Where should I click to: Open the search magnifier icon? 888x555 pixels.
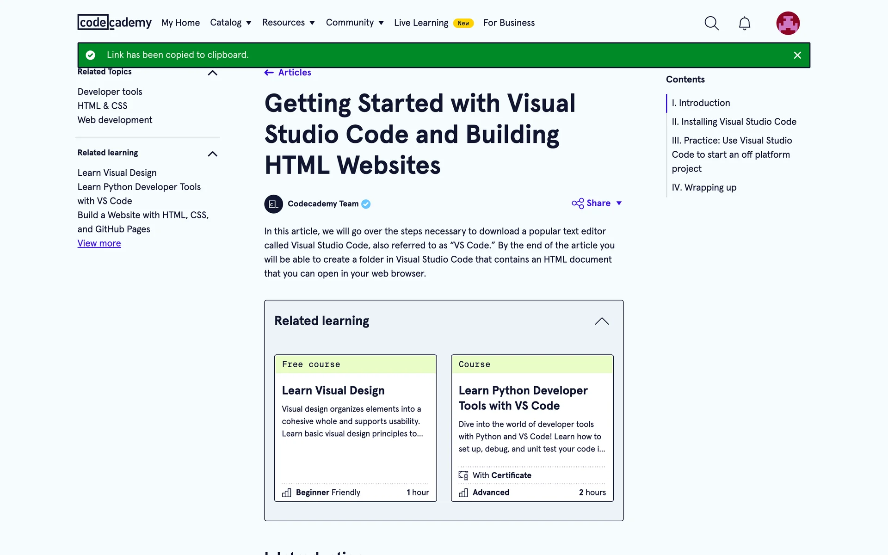coord(711,23)
